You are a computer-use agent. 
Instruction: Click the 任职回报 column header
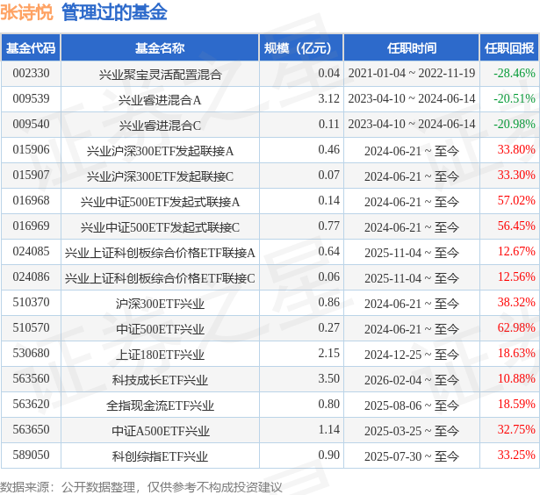click(509, 48)
